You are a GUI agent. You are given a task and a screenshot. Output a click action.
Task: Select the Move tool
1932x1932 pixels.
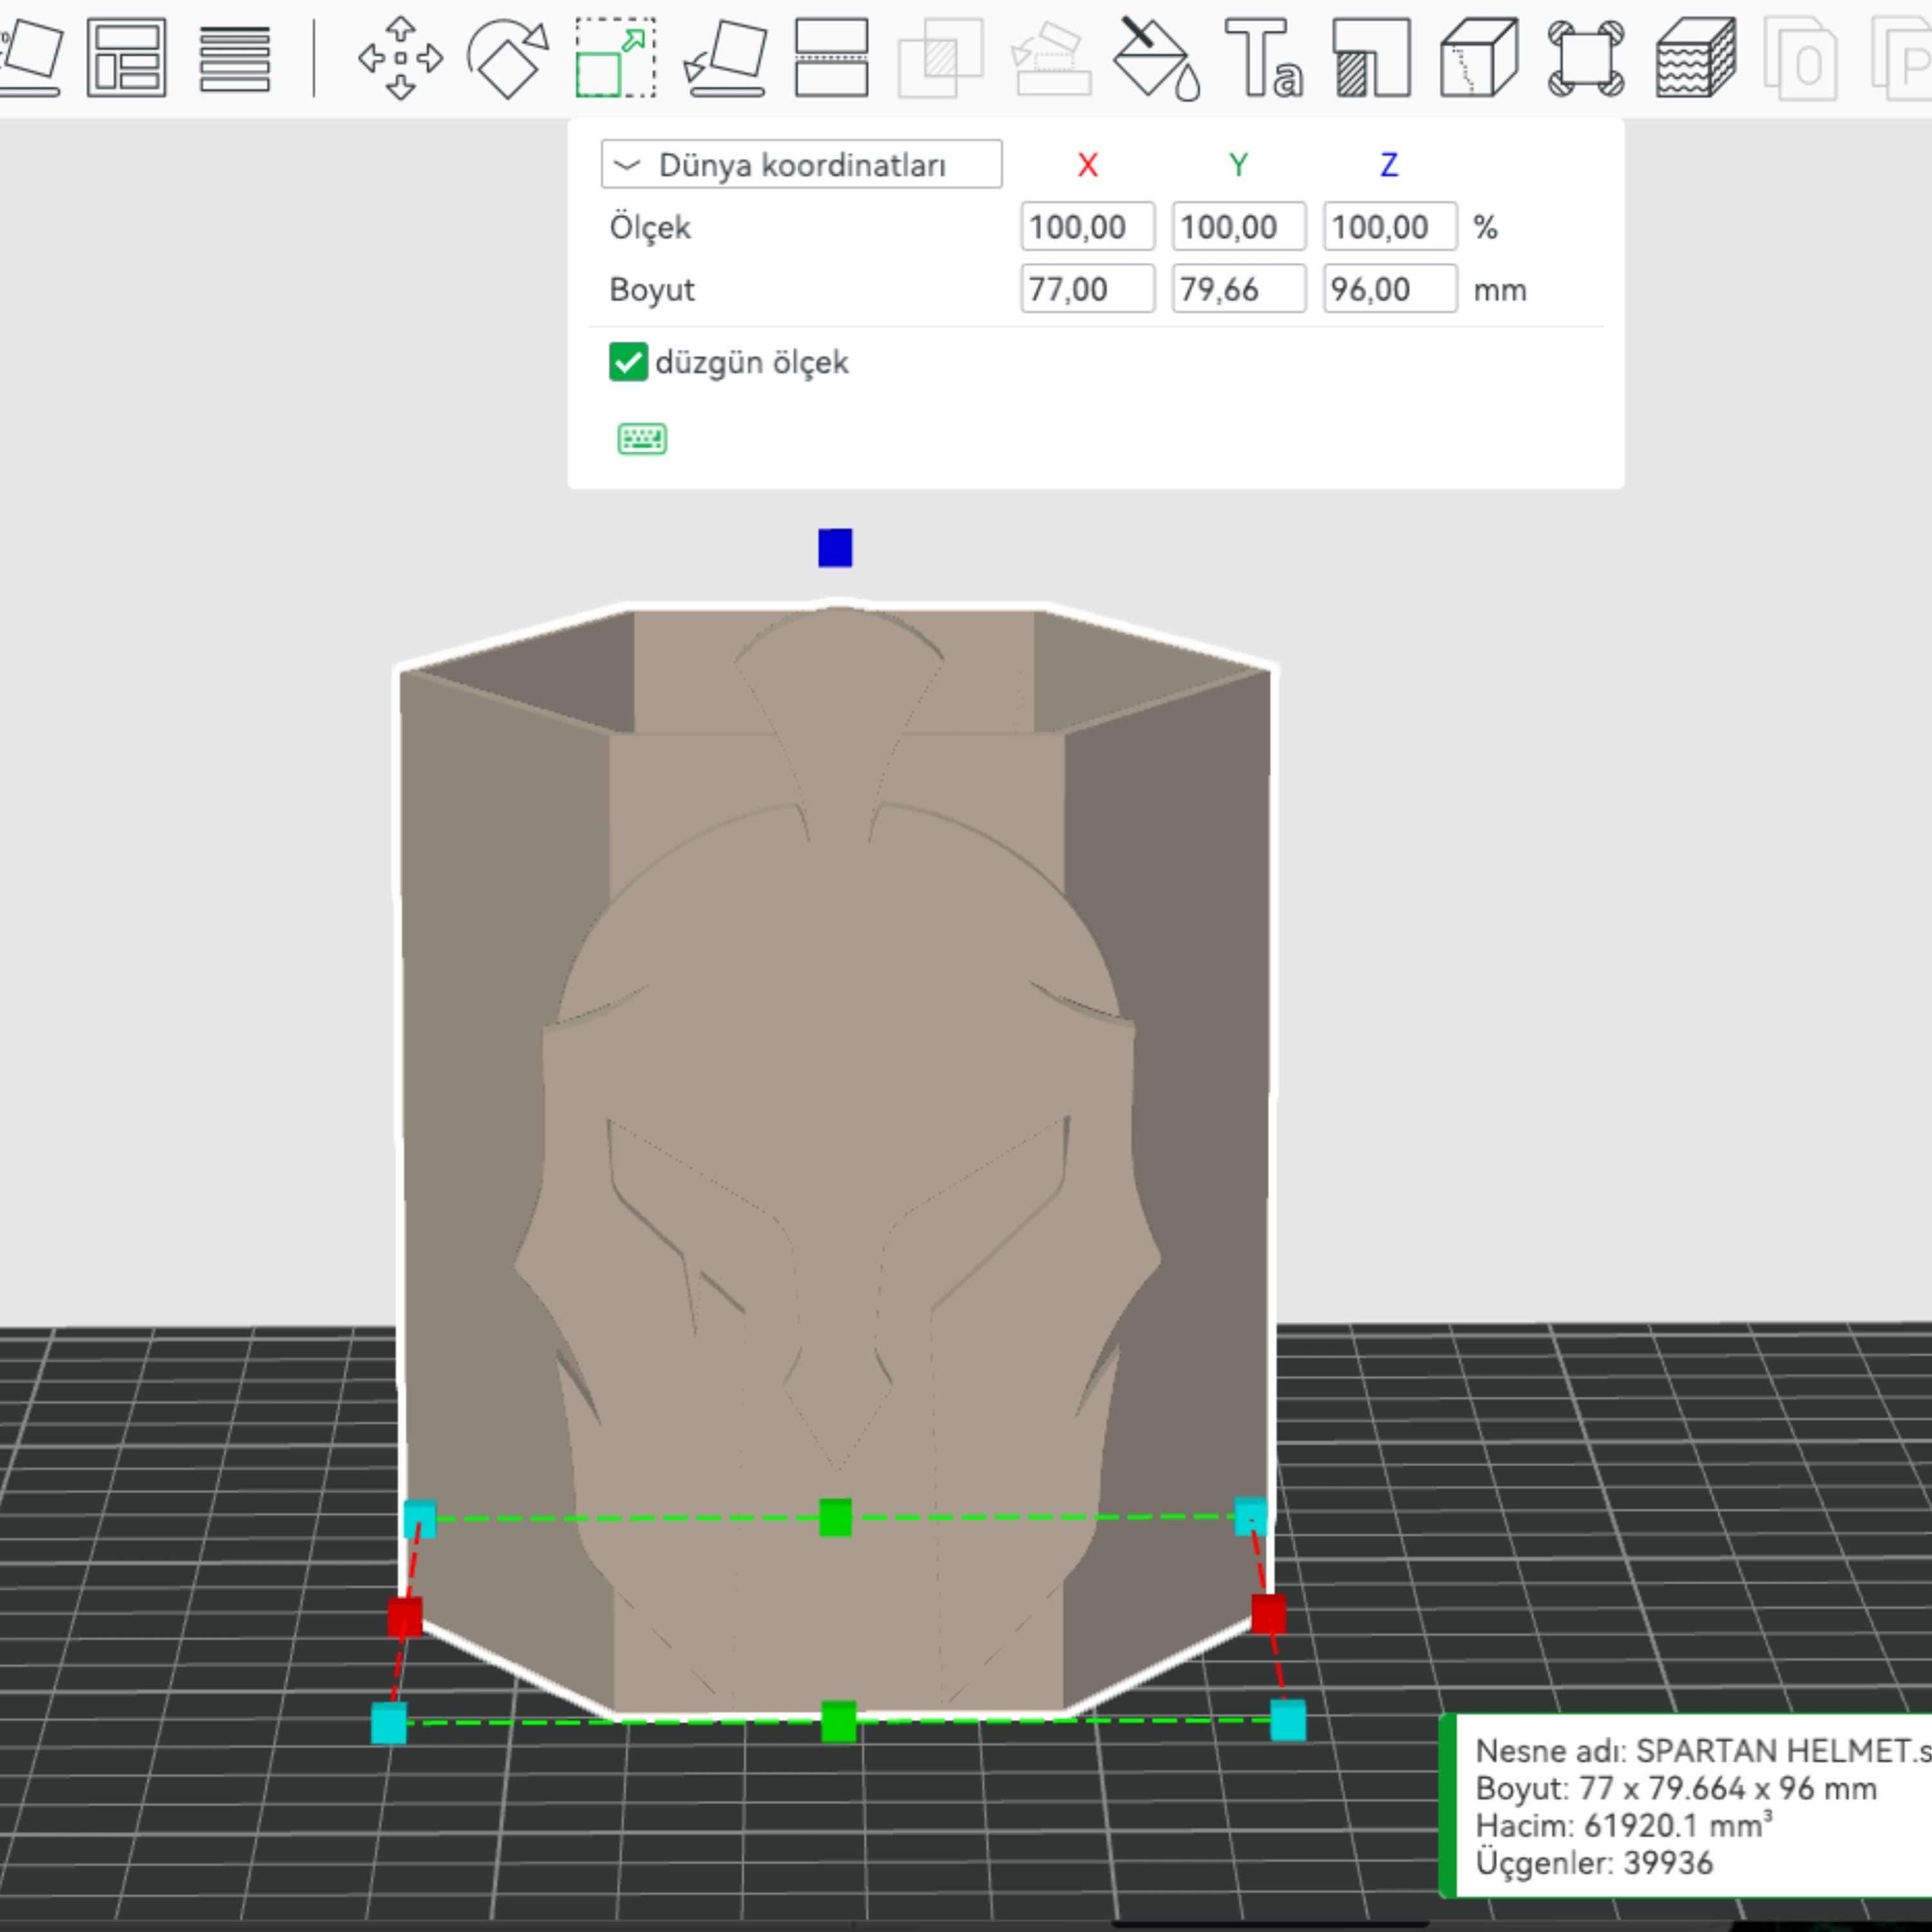tap(400, 58)
